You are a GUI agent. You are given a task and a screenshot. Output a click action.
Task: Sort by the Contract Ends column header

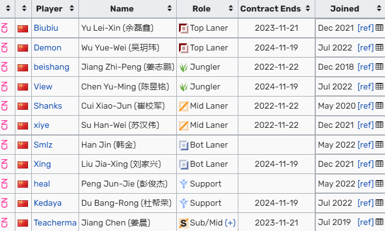(x=277, y=9)
